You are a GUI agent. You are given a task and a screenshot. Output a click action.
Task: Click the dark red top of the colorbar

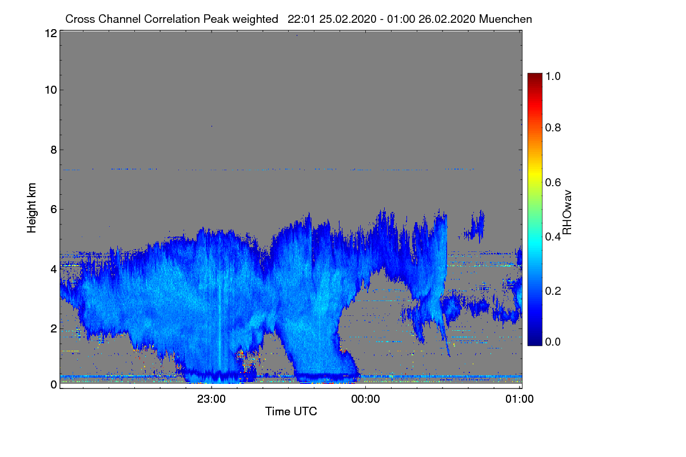tap(535, 77)
